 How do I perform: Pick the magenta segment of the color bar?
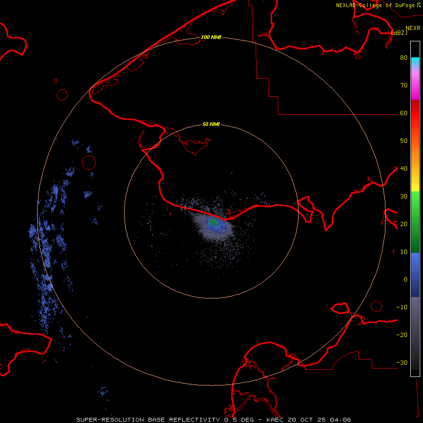[x=415, y=89]
